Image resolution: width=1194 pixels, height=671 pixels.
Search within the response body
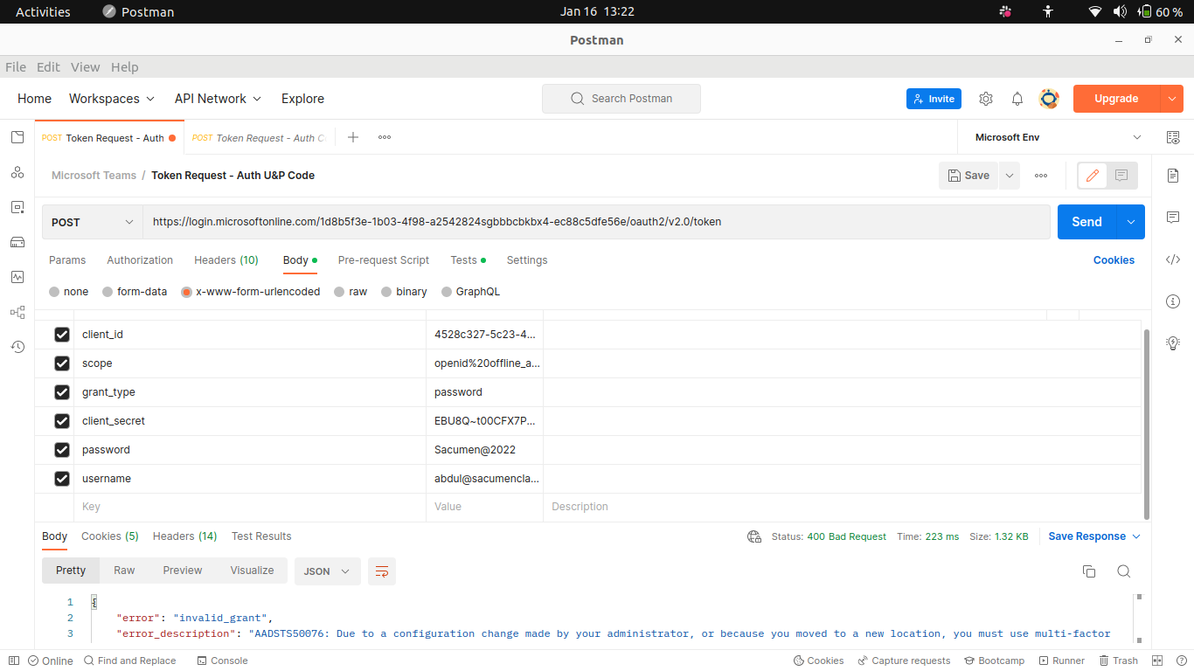pos(1124,571)
